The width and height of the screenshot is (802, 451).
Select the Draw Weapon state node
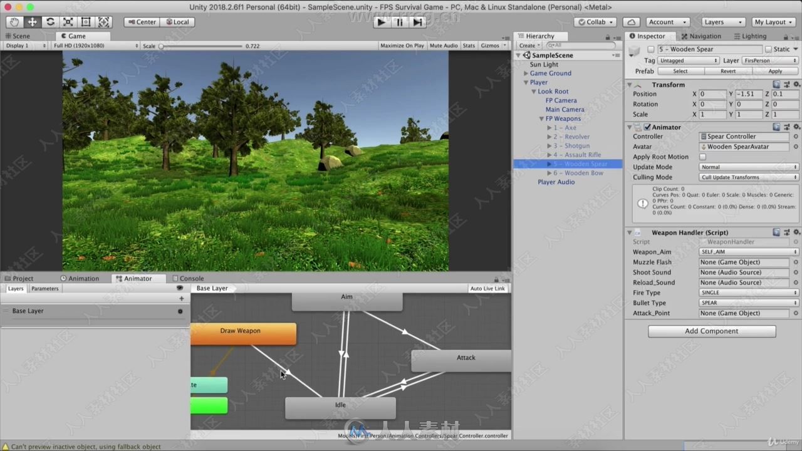point(243,334)
